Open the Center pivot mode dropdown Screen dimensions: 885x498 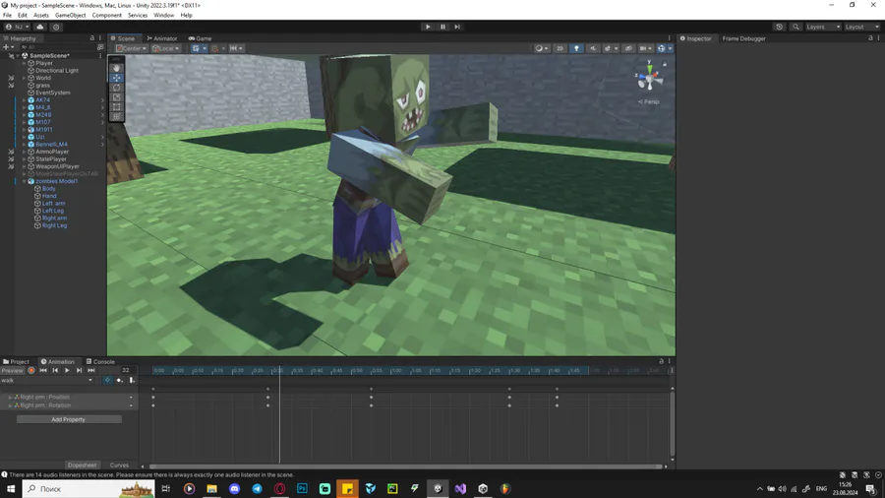(131, 48)
